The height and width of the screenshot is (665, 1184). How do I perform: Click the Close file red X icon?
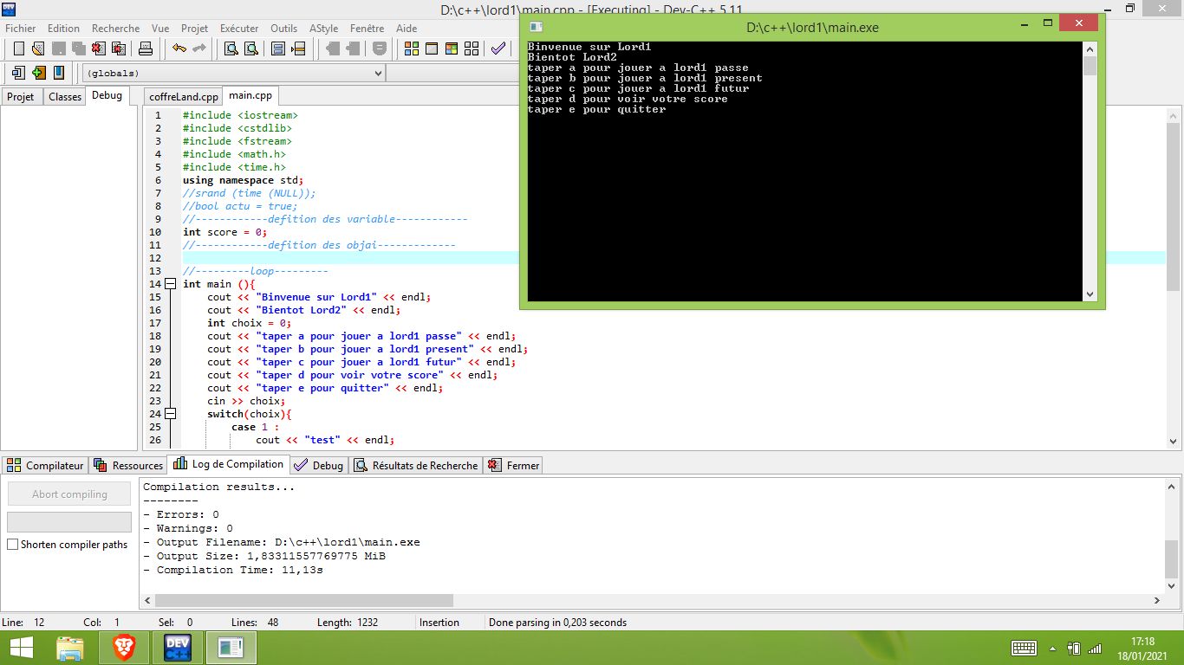pyautogui.click(x=98, y=48)
